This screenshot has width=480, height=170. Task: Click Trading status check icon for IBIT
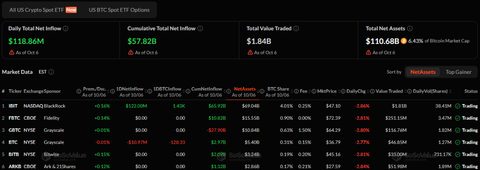point(458,106)
